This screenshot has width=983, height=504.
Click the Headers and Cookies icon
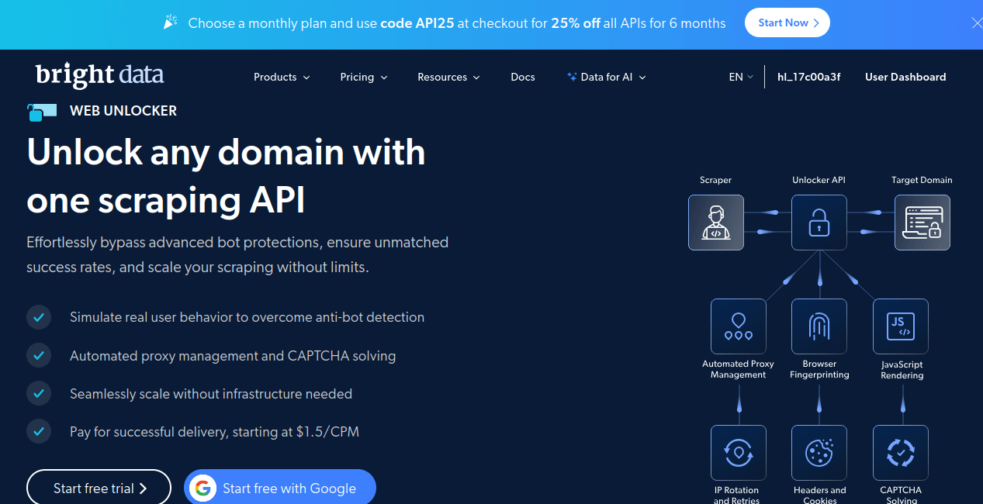pos(819,452)
